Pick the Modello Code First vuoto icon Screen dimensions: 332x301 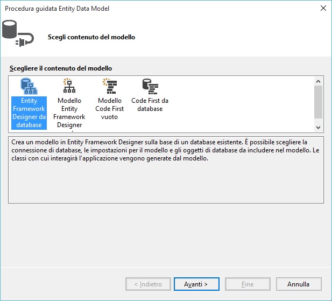(109, 86)
